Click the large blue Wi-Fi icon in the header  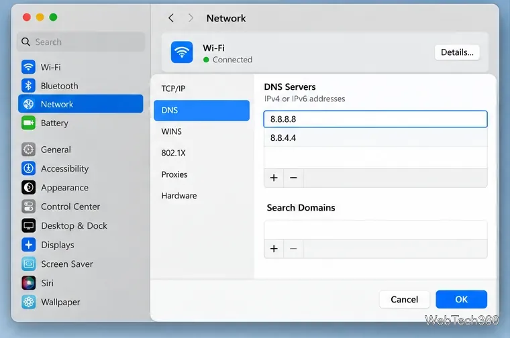[x=182, y=52]
